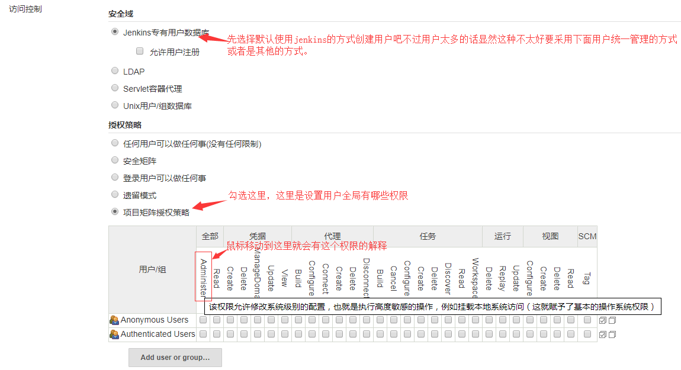Click the Anonymous Users group icon
Viewport: 681px width, 370px height.
pos(114,320)
